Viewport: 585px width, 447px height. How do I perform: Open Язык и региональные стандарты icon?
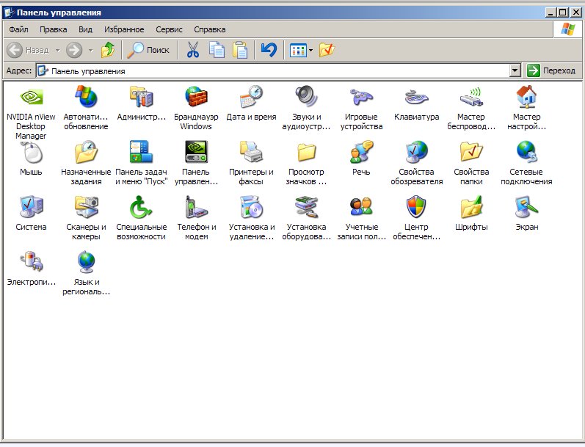86,262
